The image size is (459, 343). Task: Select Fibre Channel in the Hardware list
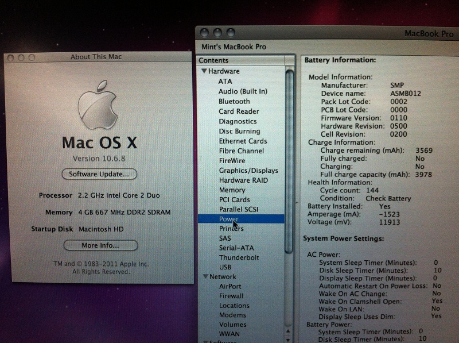click(x=242, y=151)
